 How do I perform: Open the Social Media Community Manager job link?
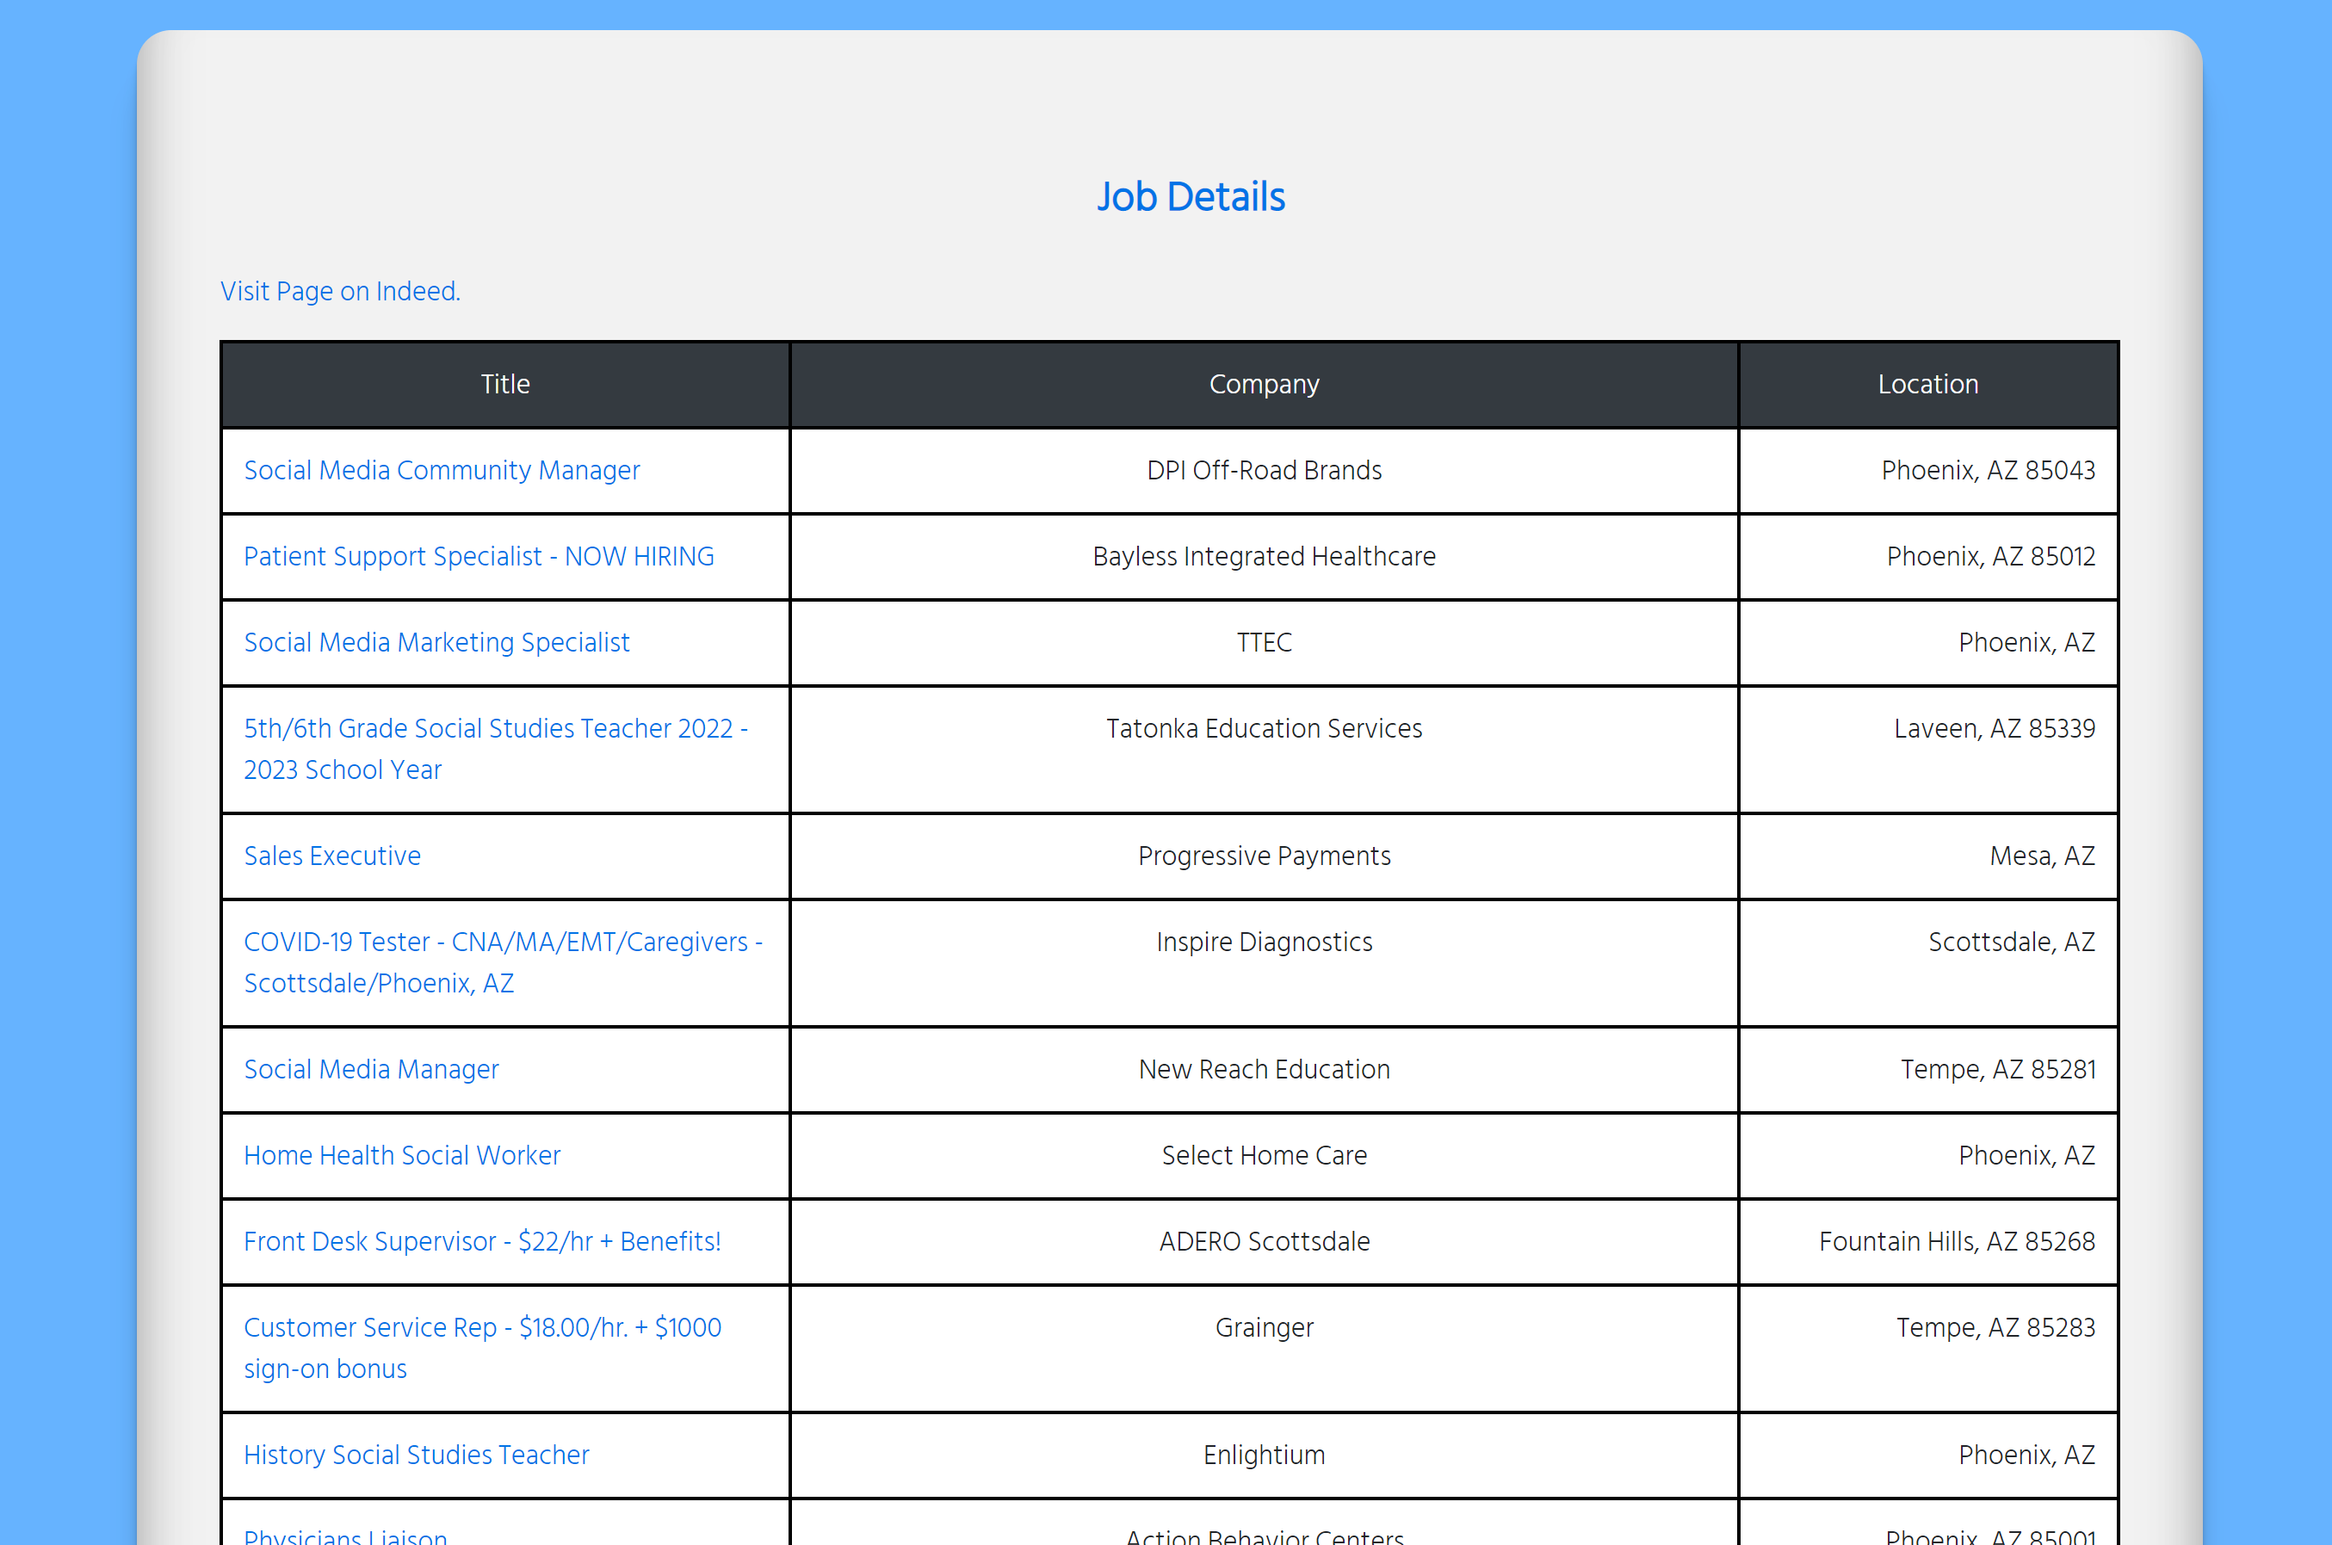click(442, 471)
